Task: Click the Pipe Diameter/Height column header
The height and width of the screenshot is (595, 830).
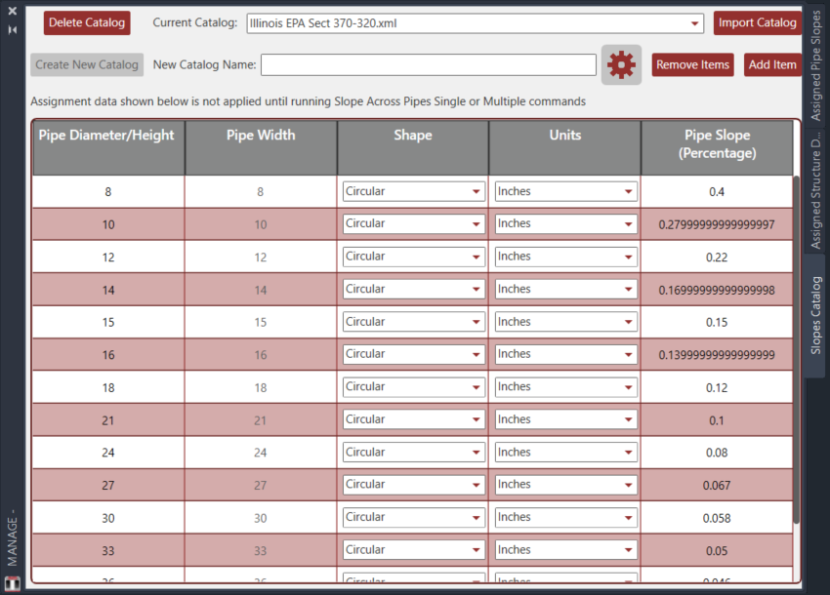Action: [108, 148]
